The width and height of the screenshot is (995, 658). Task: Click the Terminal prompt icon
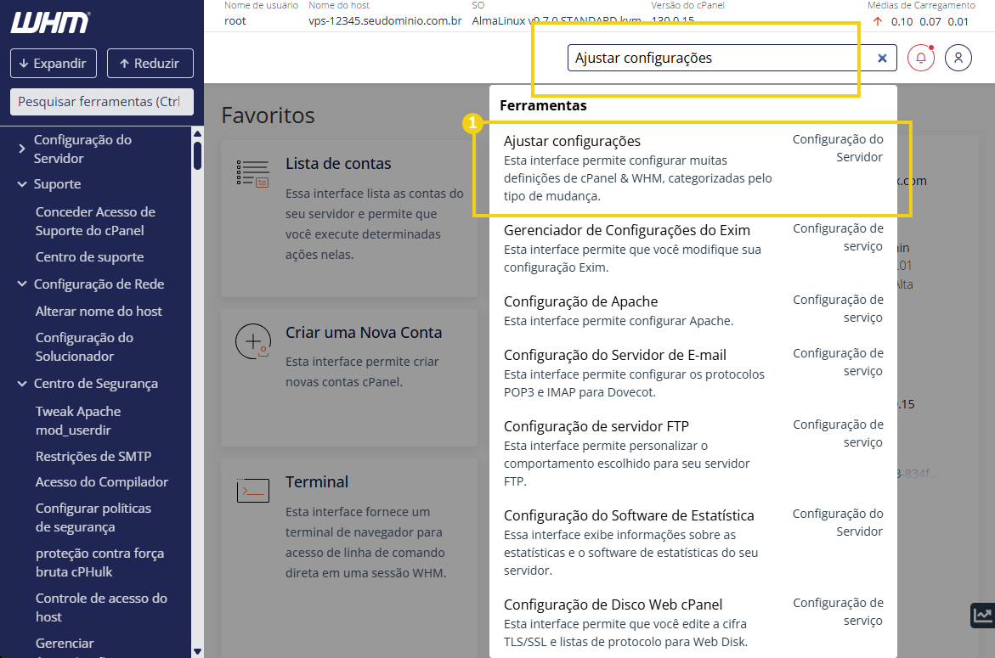click(x=252, y=489)
